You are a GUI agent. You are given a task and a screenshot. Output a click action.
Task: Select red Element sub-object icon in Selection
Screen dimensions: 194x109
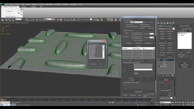[168, 82]
